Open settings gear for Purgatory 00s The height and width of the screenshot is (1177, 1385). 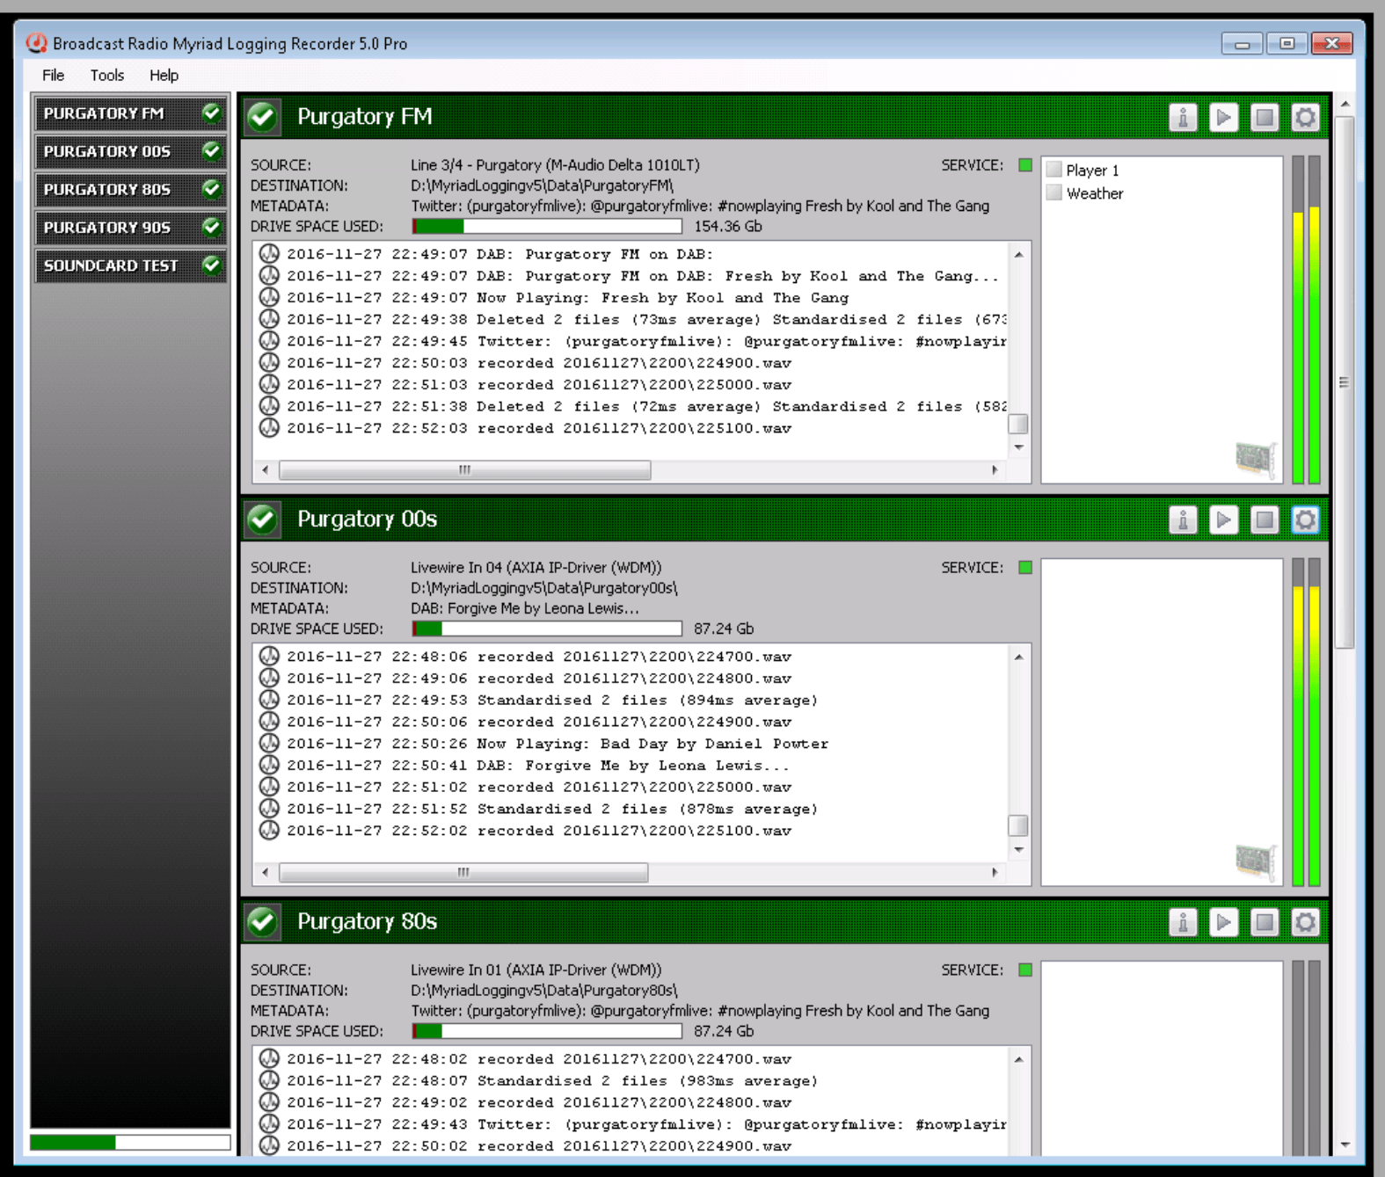click(1305, 519)
